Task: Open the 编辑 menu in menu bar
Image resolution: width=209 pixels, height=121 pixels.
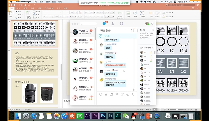Action: click(x=42, y=2)
